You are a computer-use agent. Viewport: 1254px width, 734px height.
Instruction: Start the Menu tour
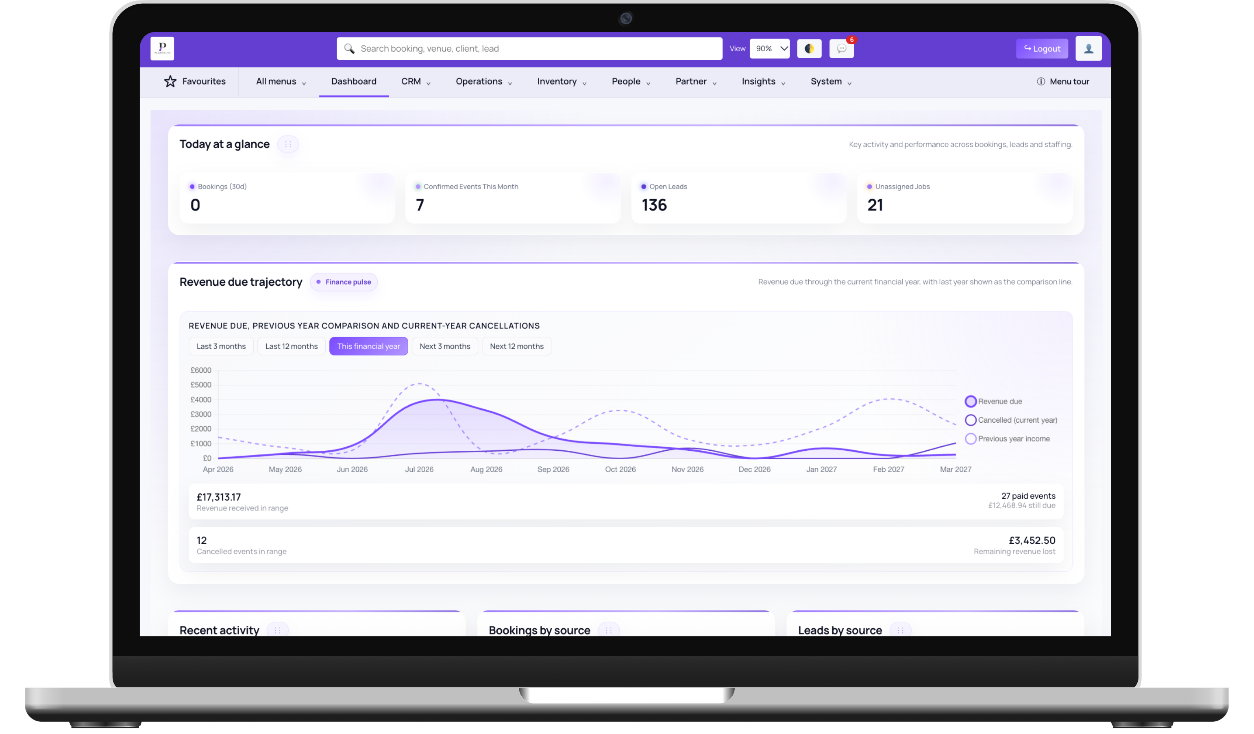tap(1063, 82)
